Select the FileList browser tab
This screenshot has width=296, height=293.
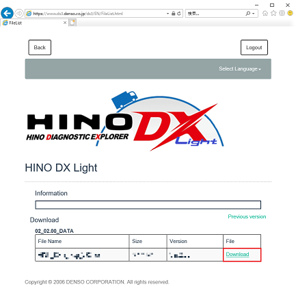tap(32, 23)
